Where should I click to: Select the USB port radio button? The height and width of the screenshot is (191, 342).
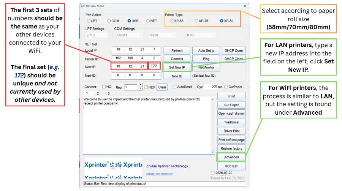(129, 21)
